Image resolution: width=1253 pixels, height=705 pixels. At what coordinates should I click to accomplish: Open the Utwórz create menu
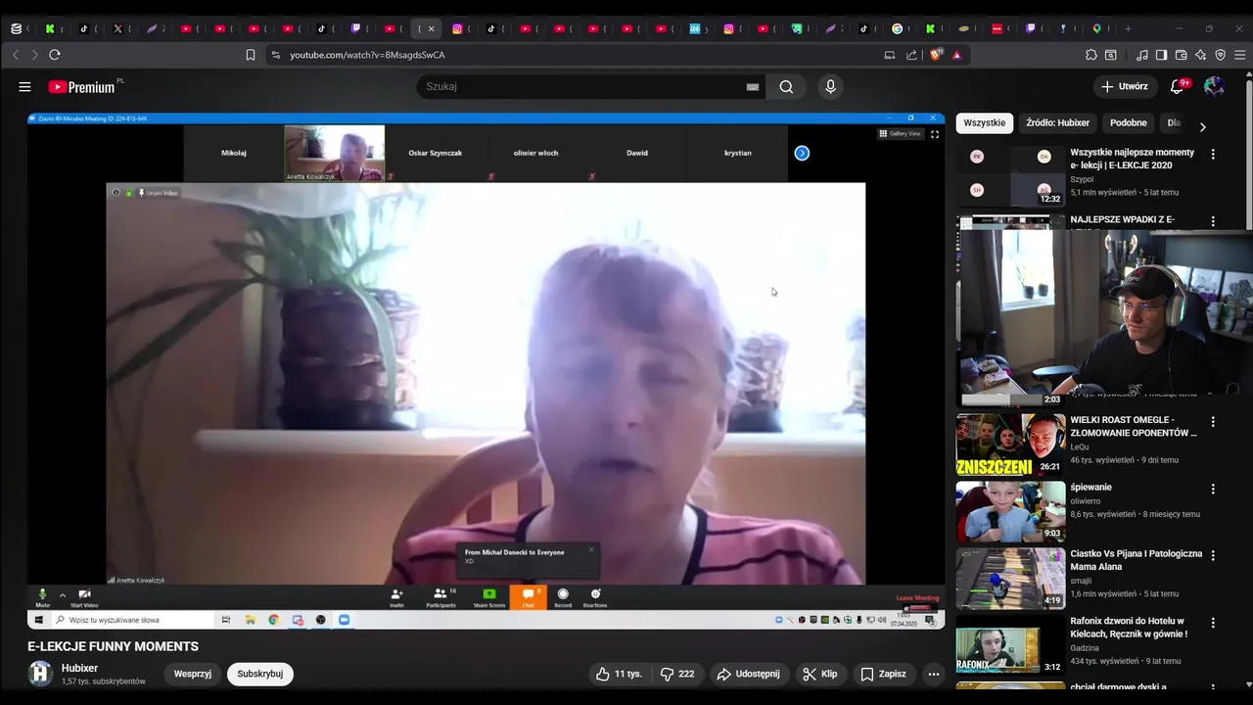1125,86
